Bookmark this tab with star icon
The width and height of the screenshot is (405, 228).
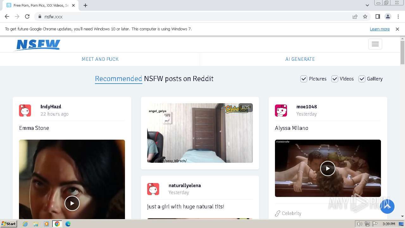pos(365,16)
